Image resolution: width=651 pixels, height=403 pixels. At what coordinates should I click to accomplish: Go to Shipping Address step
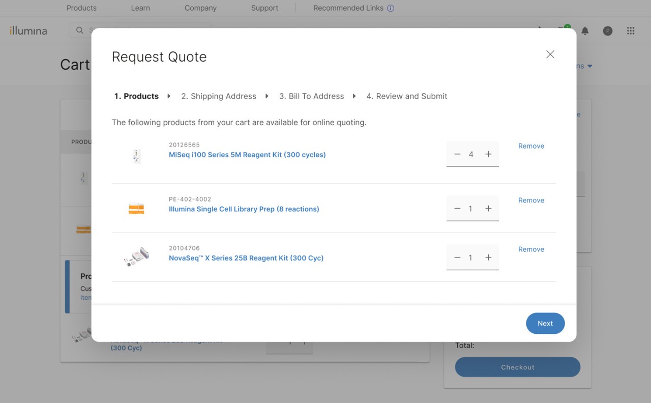pos(219,96)
